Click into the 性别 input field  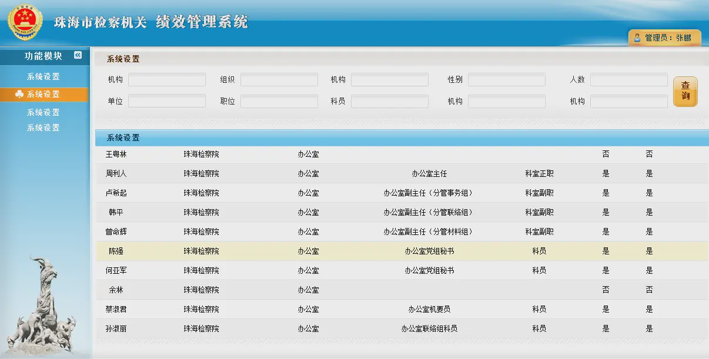[x=506, y=79]
